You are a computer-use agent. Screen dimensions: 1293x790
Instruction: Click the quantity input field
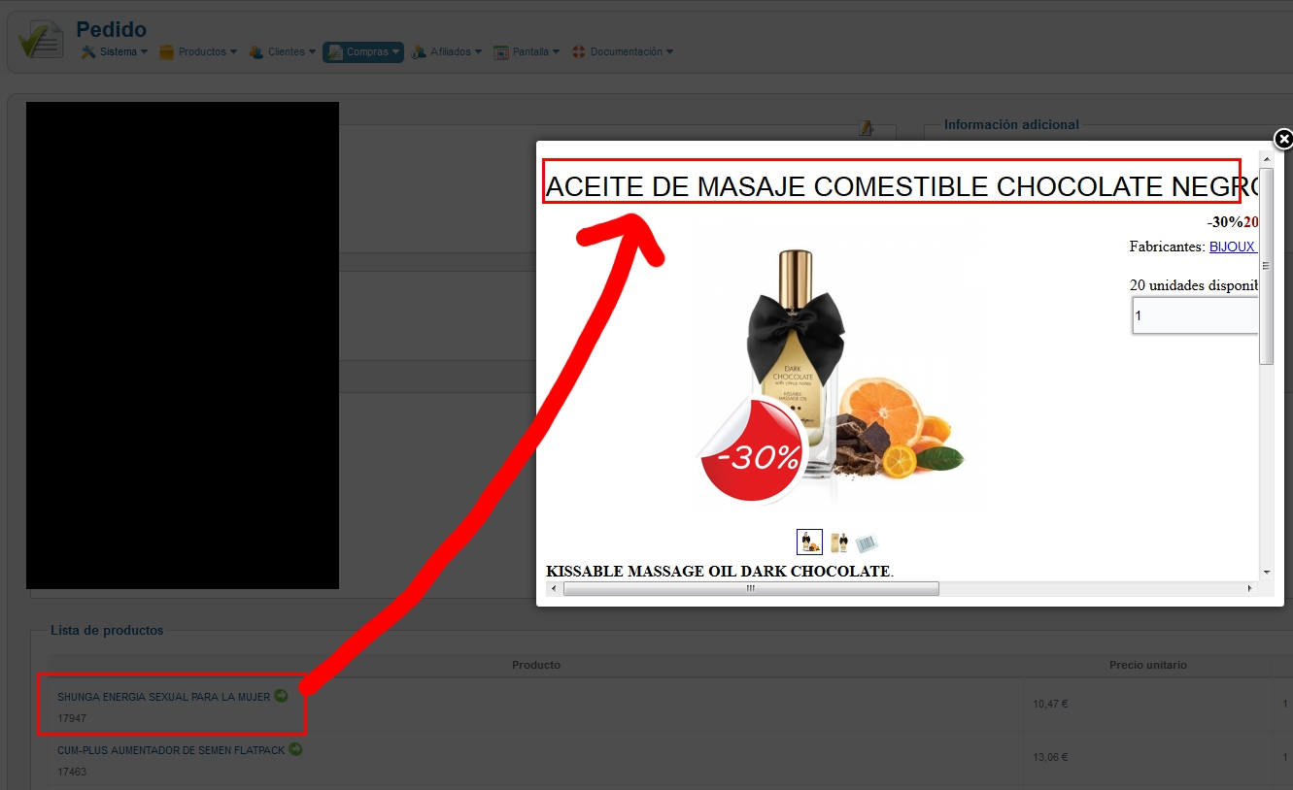(1195, 315)
